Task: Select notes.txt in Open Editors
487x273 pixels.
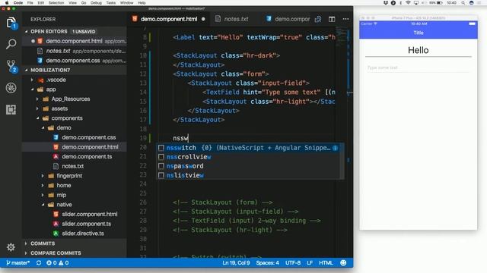Action: coord(75,51)
